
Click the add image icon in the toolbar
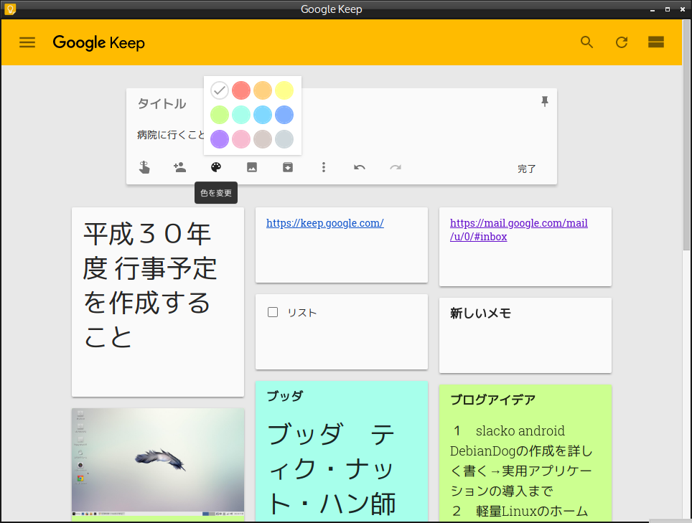tap(251, 166)
